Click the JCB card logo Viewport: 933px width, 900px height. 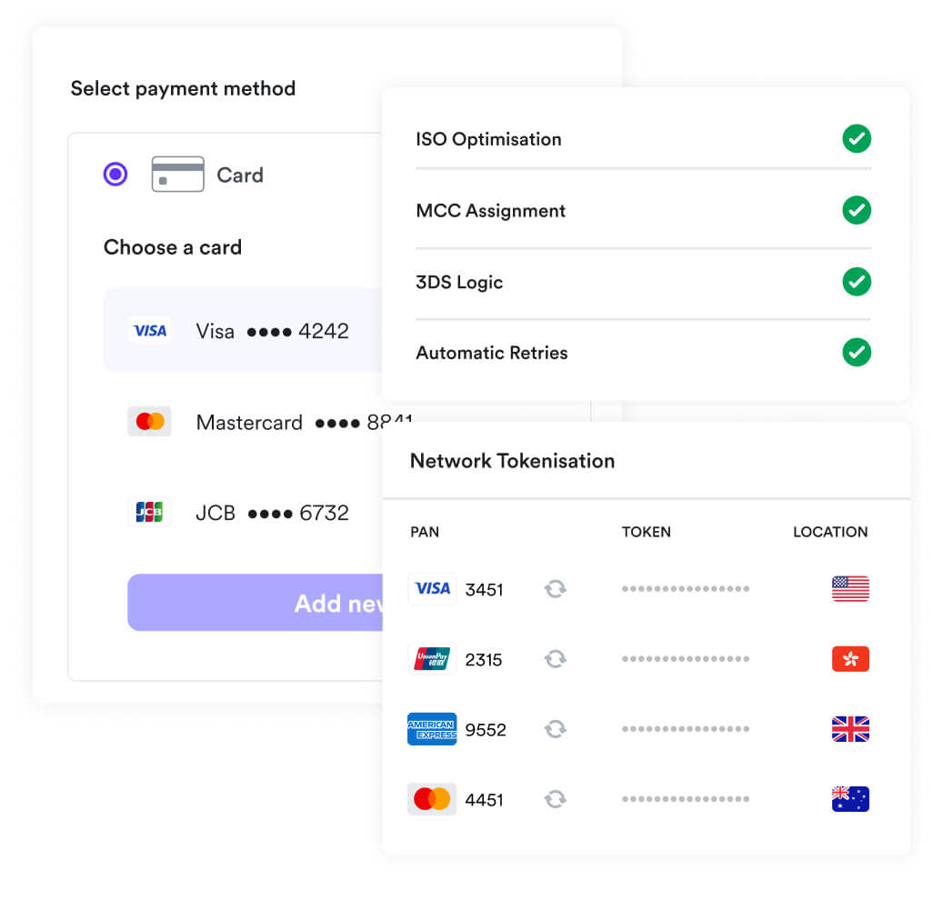[150, 512]
